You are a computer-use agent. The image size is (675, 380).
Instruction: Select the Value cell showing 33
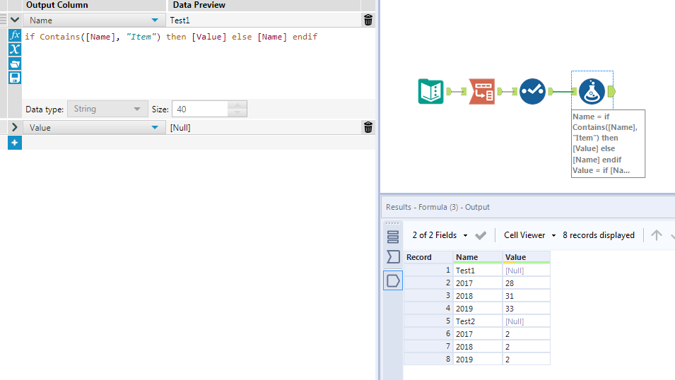tap(526, 309)
